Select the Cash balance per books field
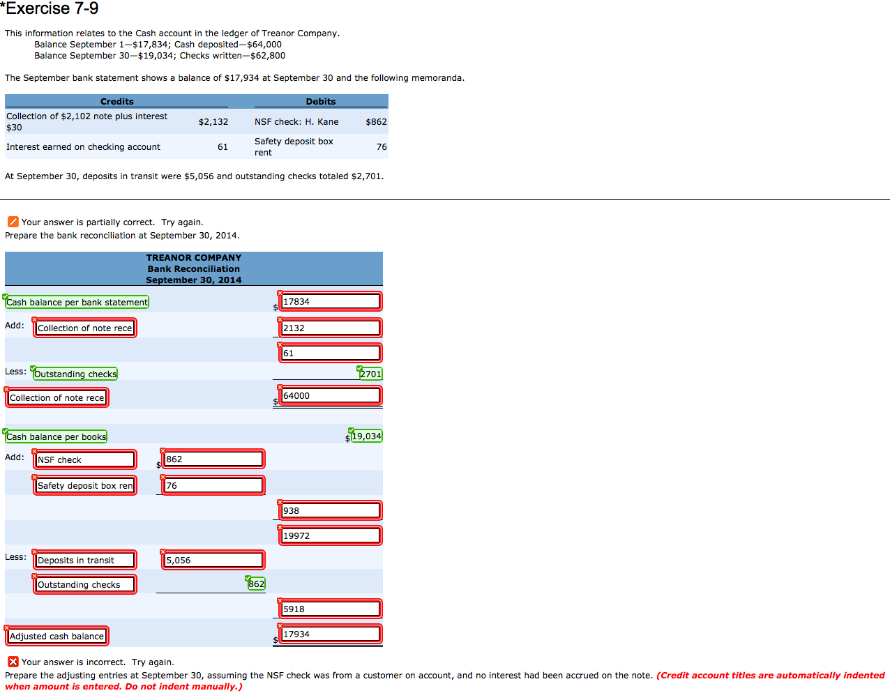This screenshot has height=700, width=890. click(56, 436)
